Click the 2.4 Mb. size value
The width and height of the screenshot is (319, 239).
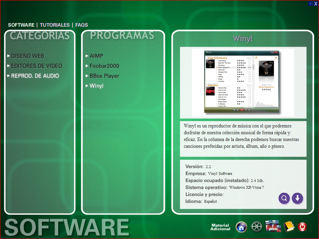[x=257, y=180]
